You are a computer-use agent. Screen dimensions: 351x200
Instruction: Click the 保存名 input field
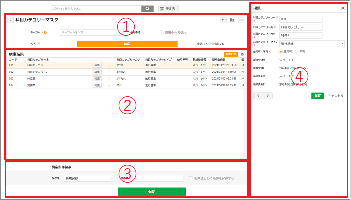tap(157, 178)
